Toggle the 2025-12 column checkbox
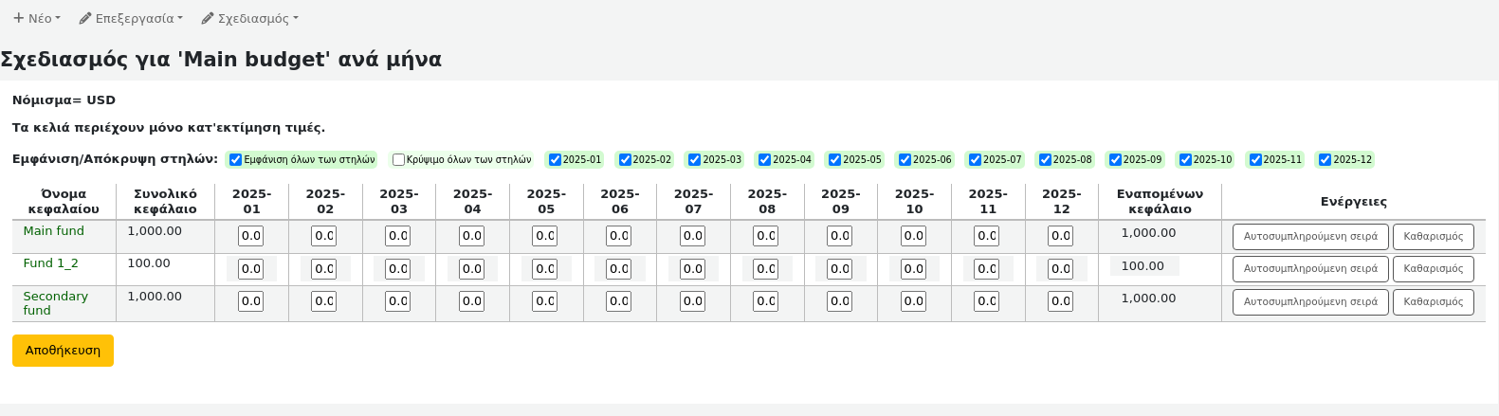The width and height of the screenshot is (1499, 416). (1325, 160)
